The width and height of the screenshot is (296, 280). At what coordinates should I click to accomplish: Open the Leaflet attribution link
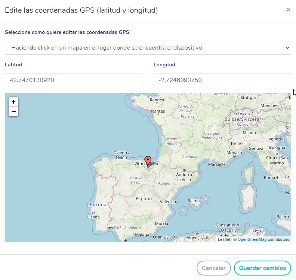[224, 239]
